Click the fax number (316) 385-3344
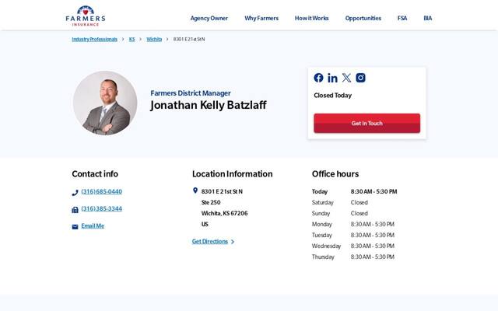The height and width of the screenshot is (311, 498). pyautogui.click(x=102, y=209)
